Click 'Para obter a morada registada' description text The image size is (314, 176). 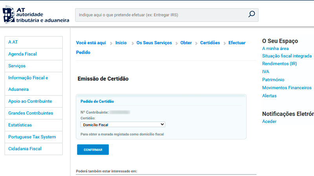click(x=122, y=134)
